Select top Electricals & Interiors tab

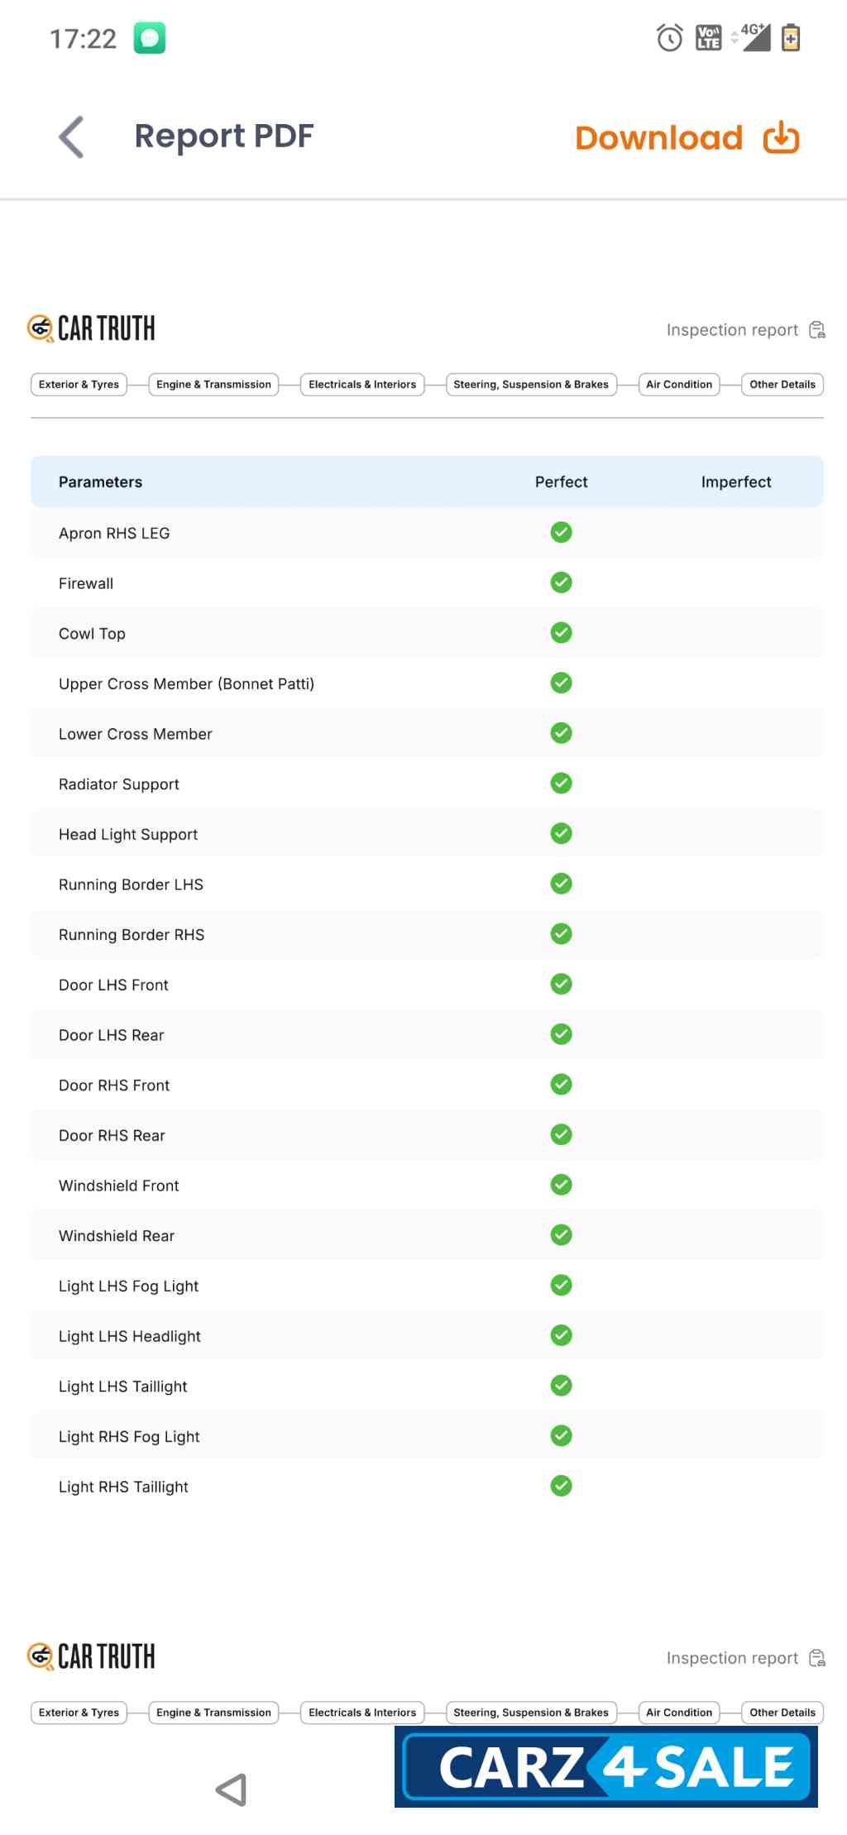click(x=362, y=385)
